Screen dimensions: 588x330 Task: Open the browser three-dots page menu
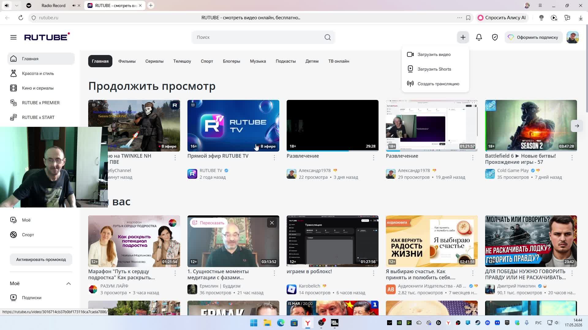coord(459,18)
